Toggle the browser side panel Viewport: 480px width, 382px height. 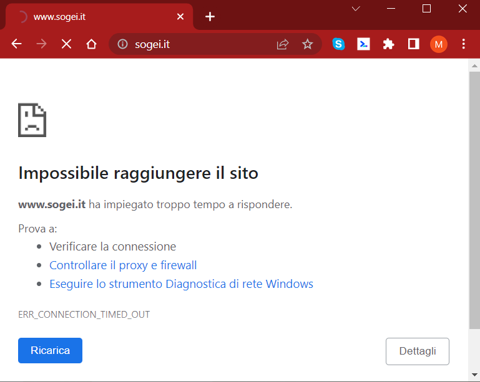coord(413,44)
